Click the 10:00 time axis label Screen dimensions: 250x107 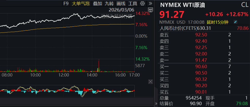35,75
